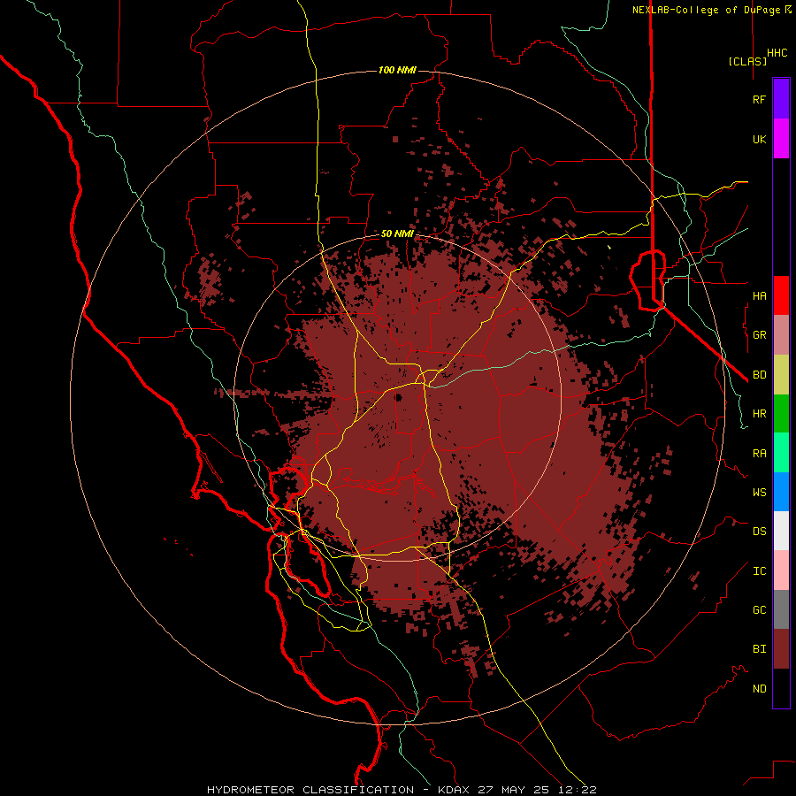Click the ND legend label
The height and width of the screenshot is (796, 796).
759,689
